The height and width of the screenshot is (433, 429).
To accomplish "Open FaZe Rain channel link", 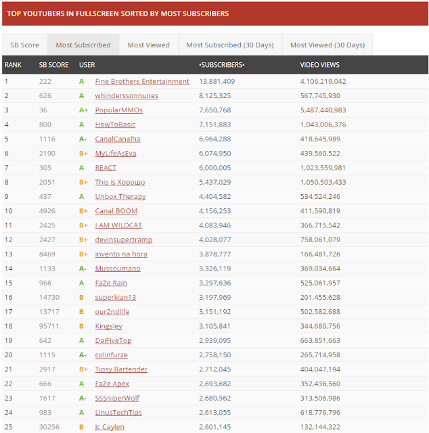I will (x=111, y=283).
